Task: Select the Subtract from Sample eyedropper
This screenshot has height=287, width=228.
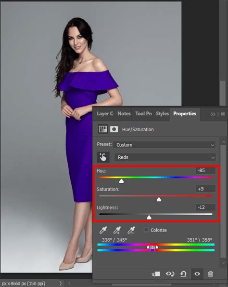Action: click(x=131, y=230)
